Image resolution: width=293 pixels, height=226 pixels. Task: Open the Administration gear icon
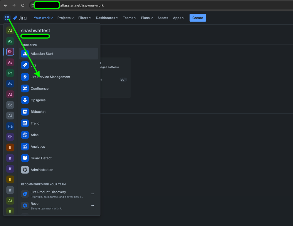click(25, 170)
